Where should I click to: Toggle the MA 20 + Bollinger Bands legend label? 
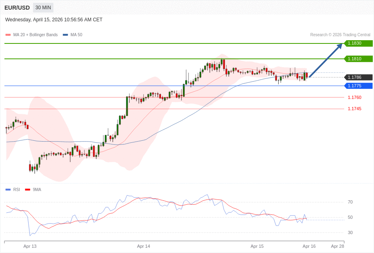pyautogui.click(x=35, y=35)
